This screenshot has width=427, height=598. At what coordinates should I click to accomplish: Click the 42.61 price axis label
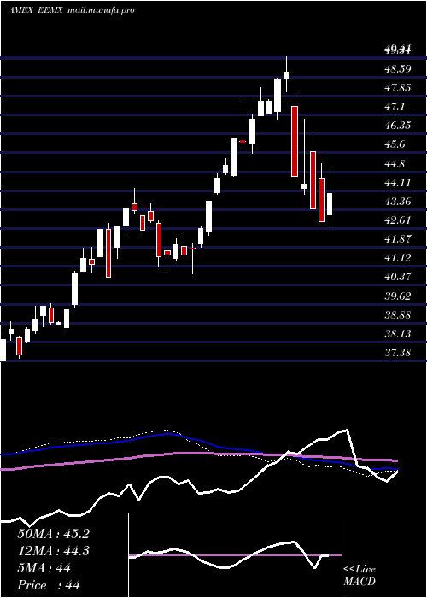398,220
